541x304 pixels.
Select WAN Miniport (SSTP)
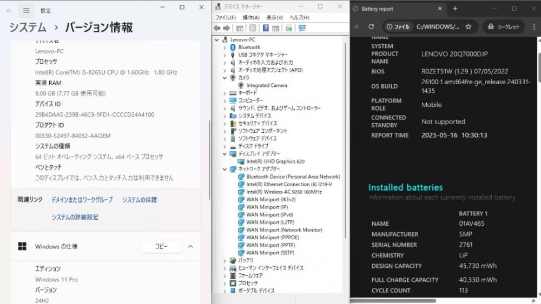tap(270, 253)
